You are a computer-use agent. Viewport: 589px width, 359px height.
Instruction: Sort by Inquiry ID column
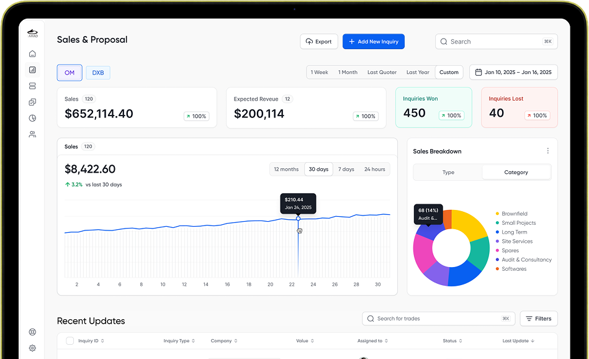click(x=91, y=341)
